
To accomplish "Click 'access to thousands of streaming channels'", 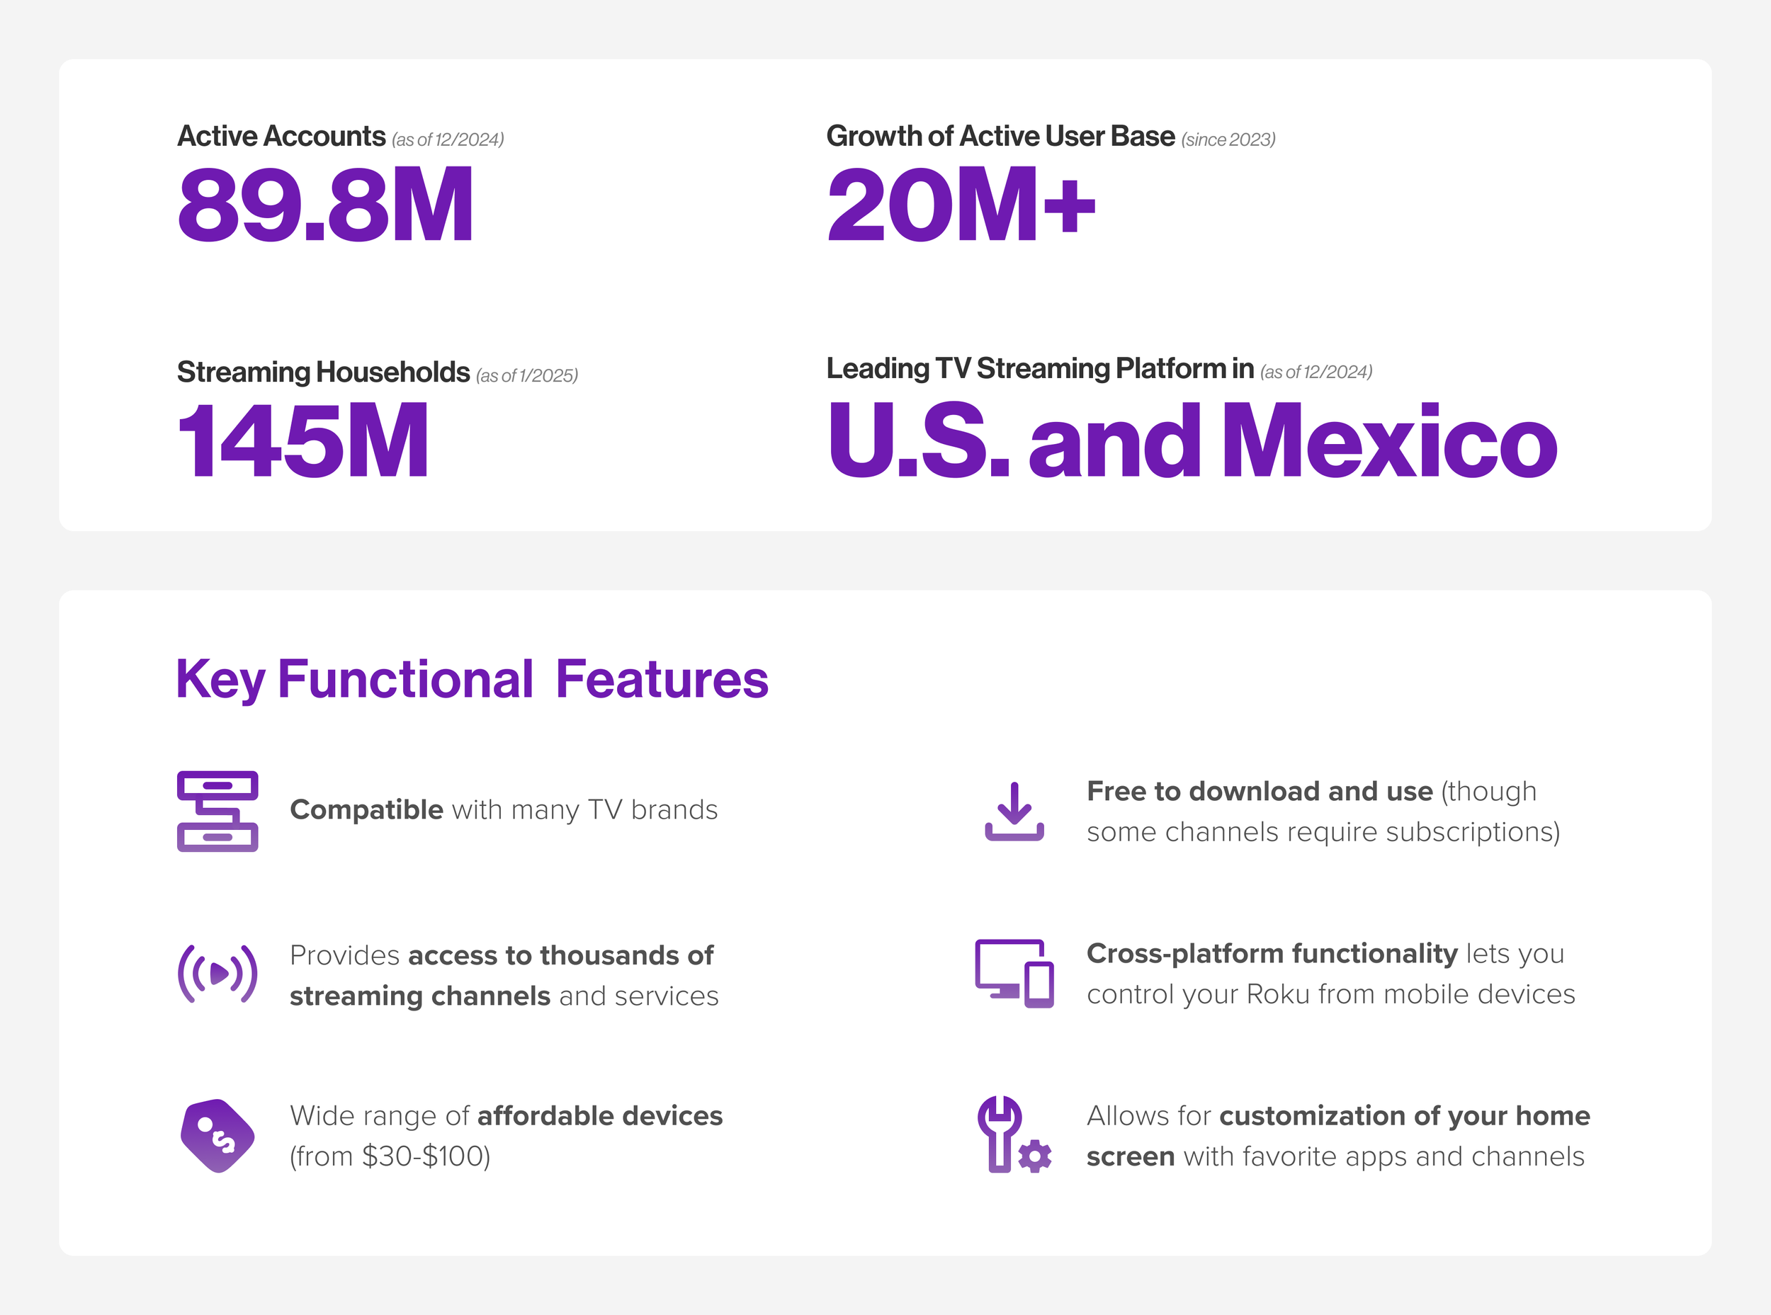I will (x=503, y=974).
